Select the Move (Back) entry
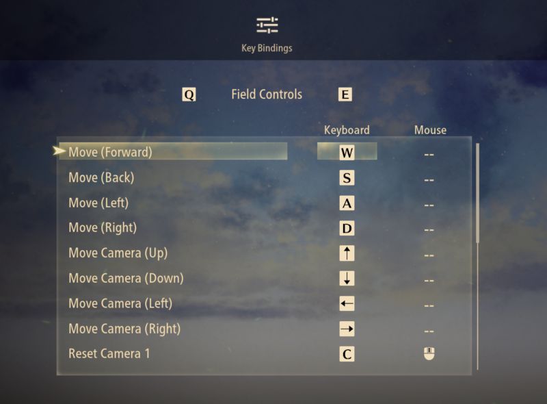Screen dimensions: 547x404 pos(101,177)
